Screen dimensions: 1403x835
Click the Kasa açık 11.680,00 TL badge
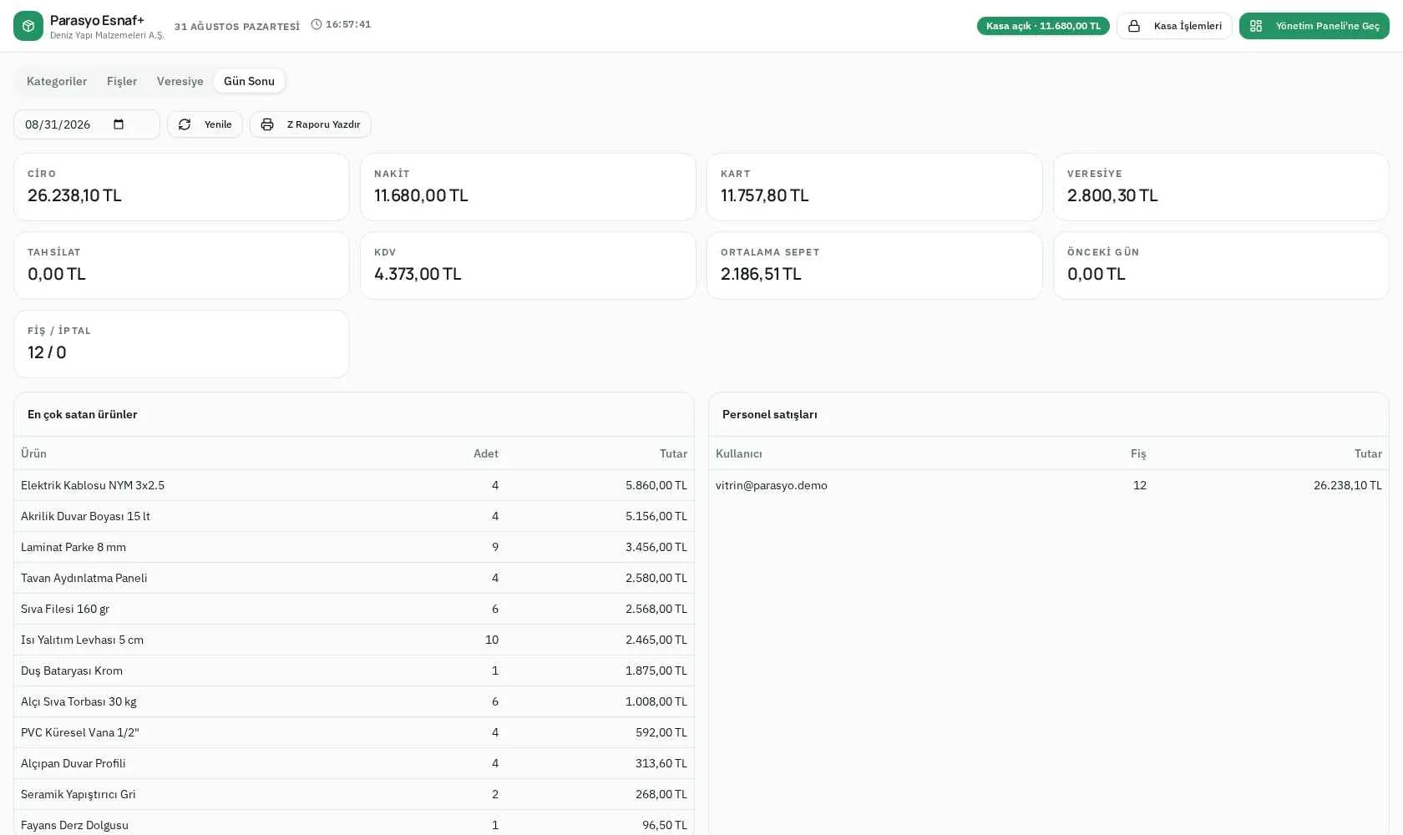1043,26
